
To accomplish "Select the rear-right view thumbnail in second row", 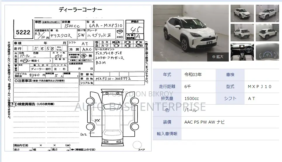I will point(267,33).
